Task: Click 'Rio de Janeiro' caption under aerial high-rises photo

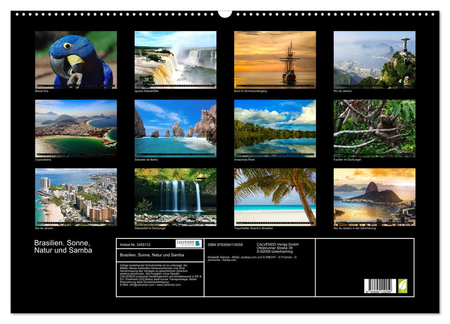Action: tap(44, 228)
